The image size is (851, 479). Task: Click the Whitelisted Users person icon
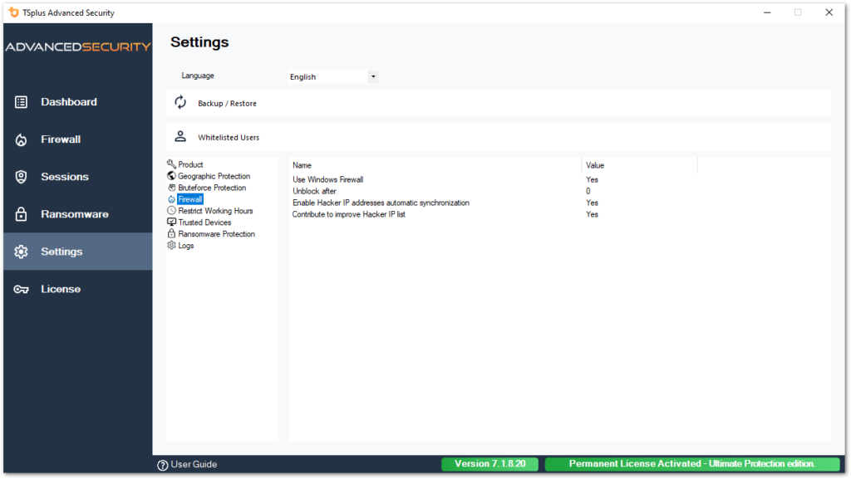click(180, 135)
